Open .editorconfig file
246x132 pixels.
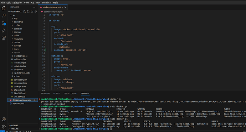pos(23,59)
